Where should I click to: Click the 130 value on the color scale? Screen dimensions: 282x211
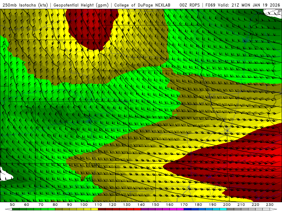pos(127,205)
